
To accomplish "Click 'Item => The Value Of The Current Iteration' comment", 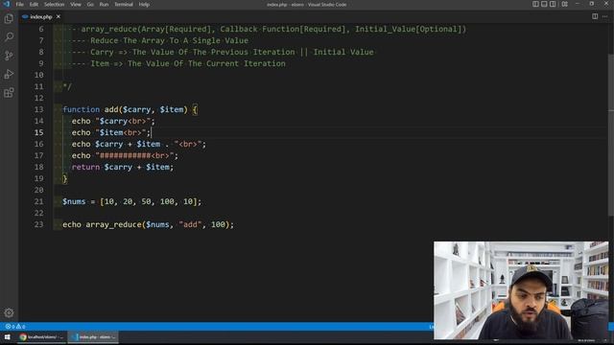I will pyautogui.click(x=188, y=64).
